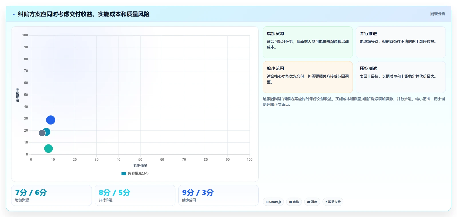Click the 能缩短等待 description text
The image size is (457, 217).
[398, 41]
